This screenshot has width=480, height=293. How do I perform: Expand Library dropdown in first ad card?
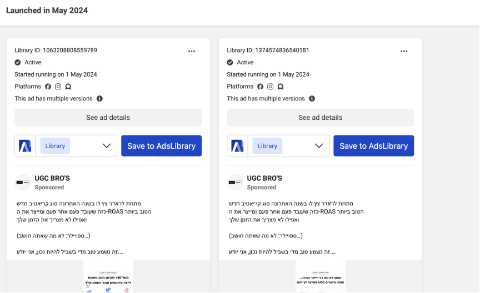coord(107,146)
